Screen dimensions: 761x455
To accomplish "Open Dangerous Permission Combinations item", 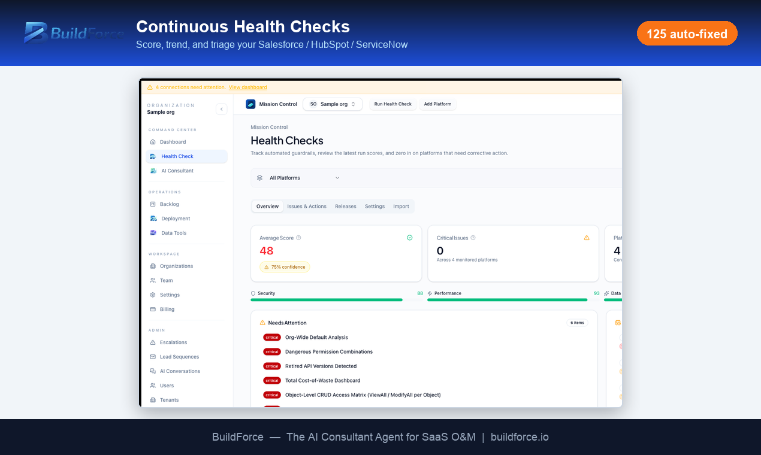I will (x=329, y=352).
